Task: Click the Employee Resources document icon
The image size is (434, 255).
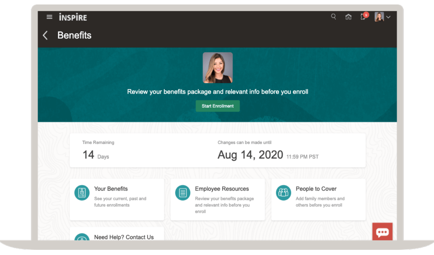Action: click(182, 193)
